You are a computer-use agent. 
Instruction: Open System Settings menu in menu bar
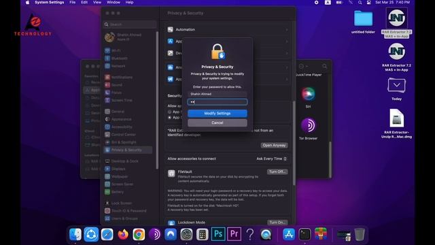pos(50,2)
